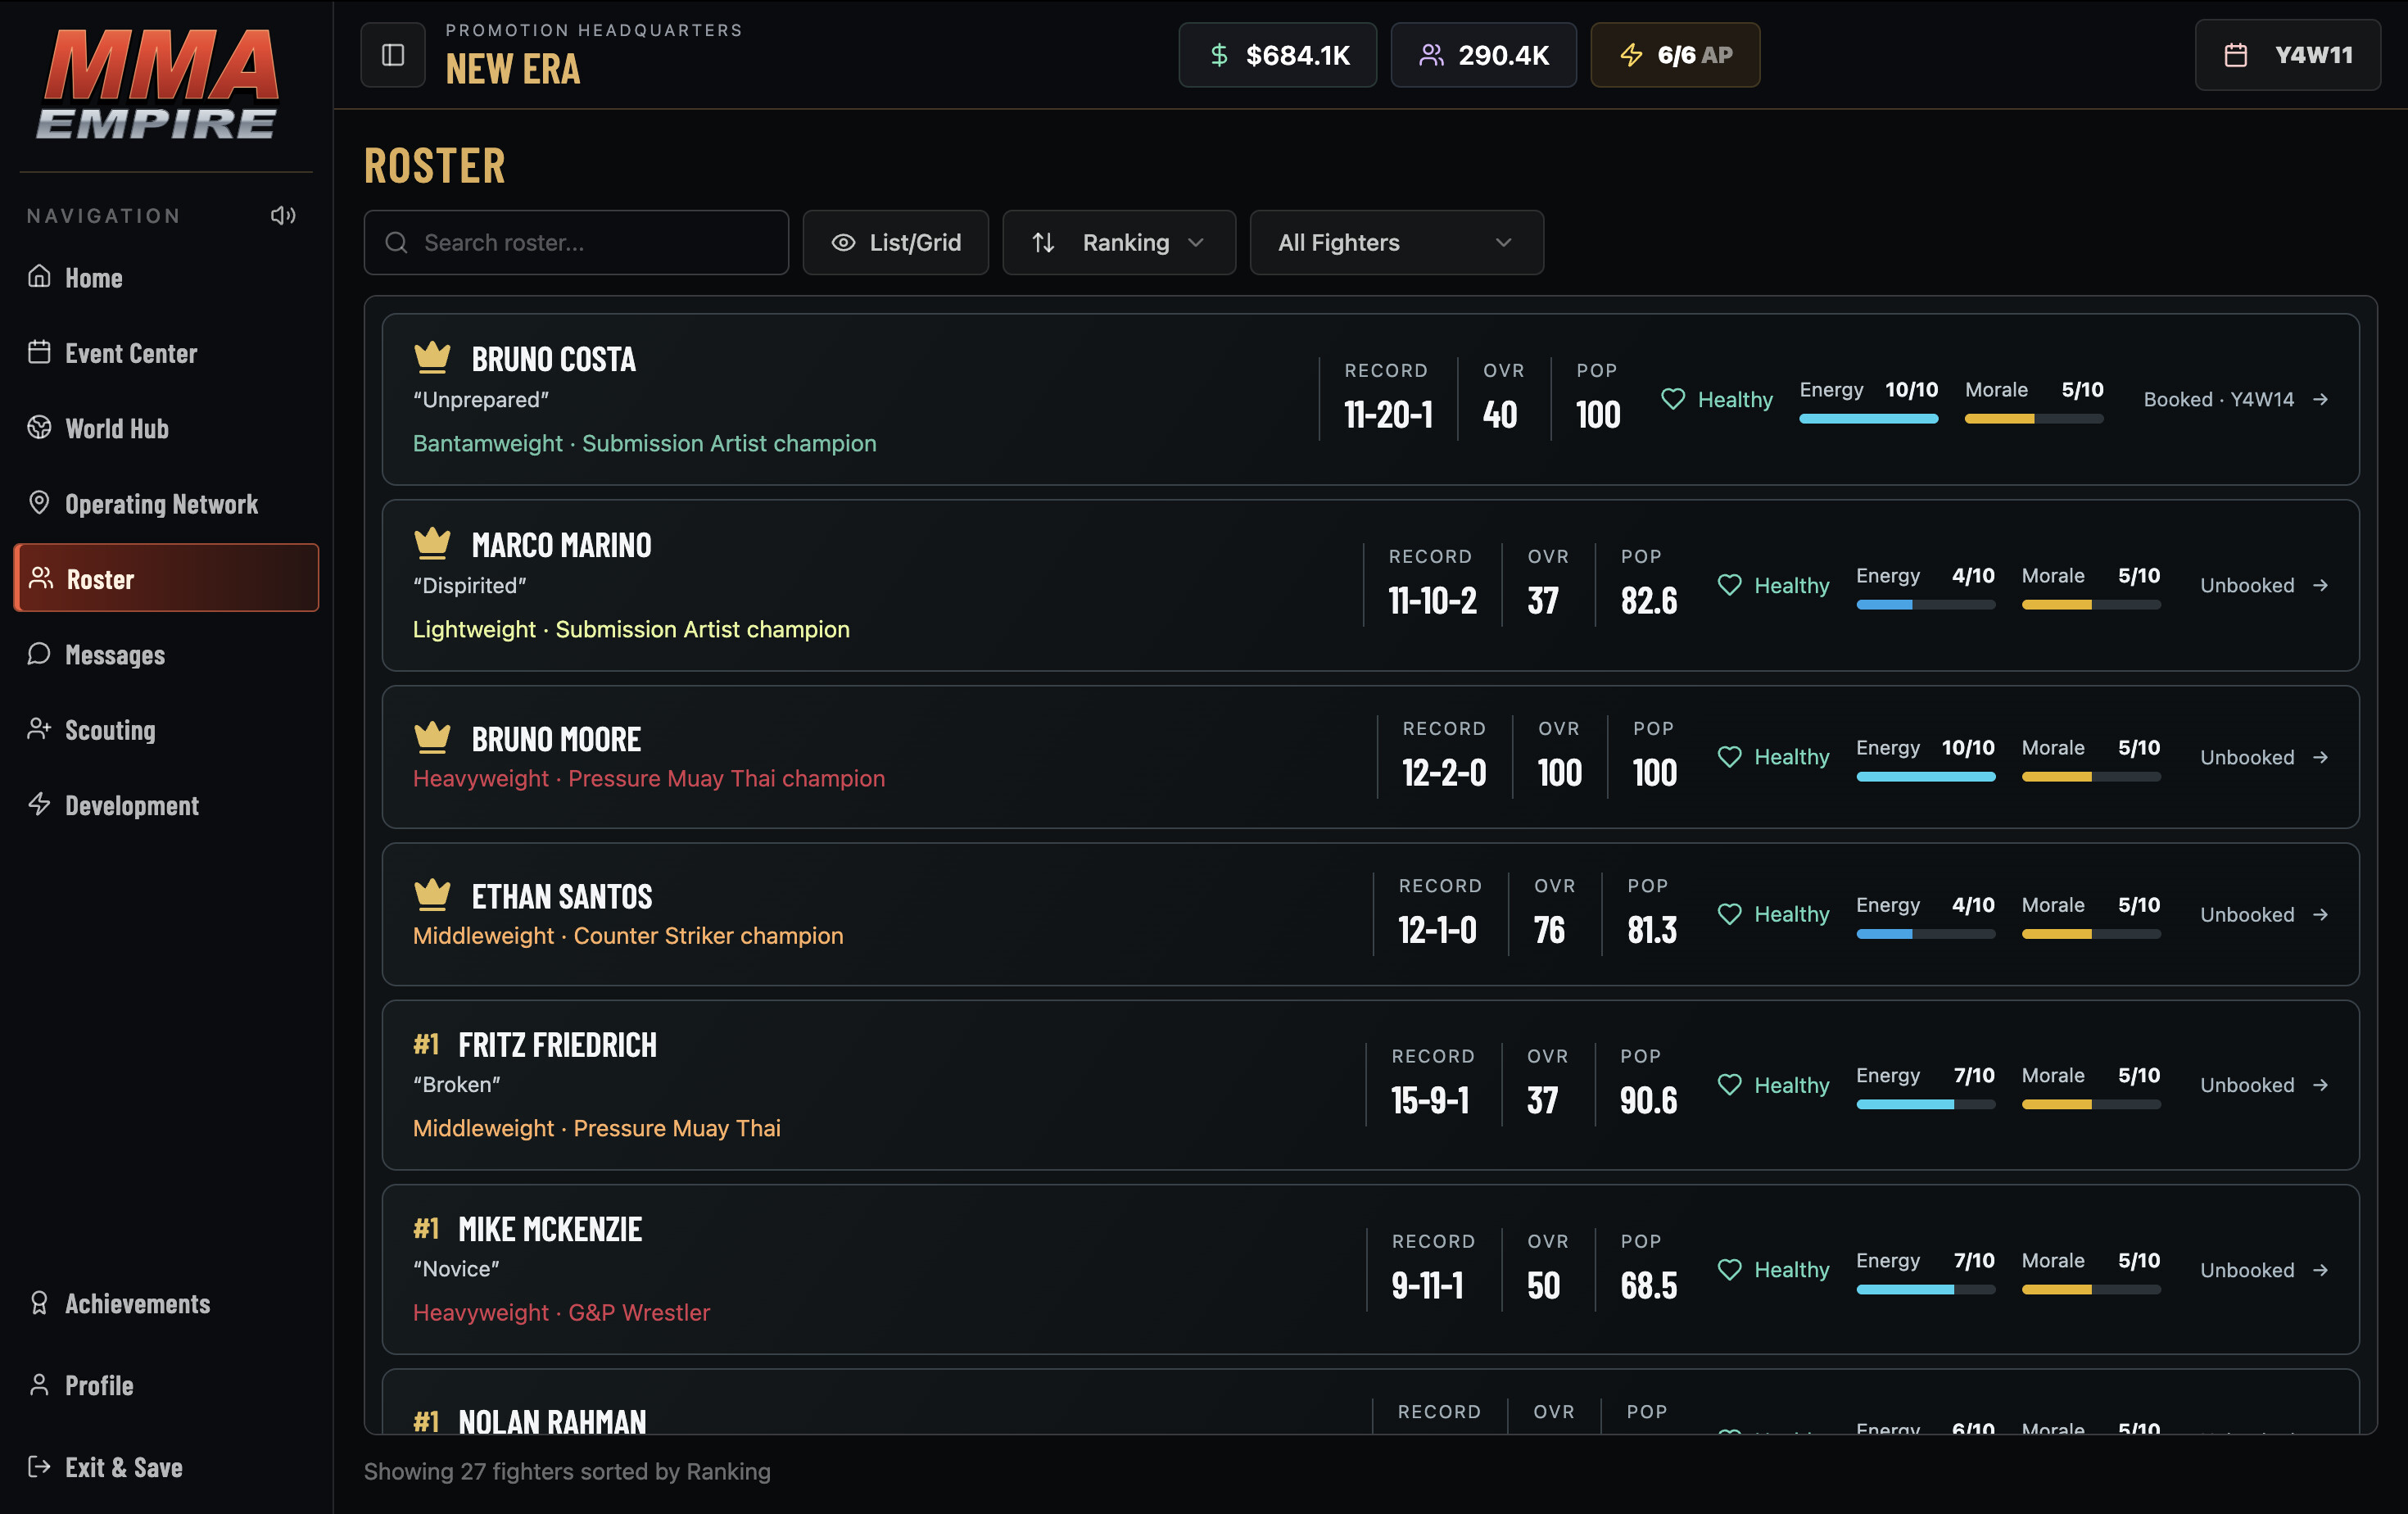Go to Event Center
Image resolution: width=2408 pixels, height=1514 pixels.
click(x=166, y=353)
